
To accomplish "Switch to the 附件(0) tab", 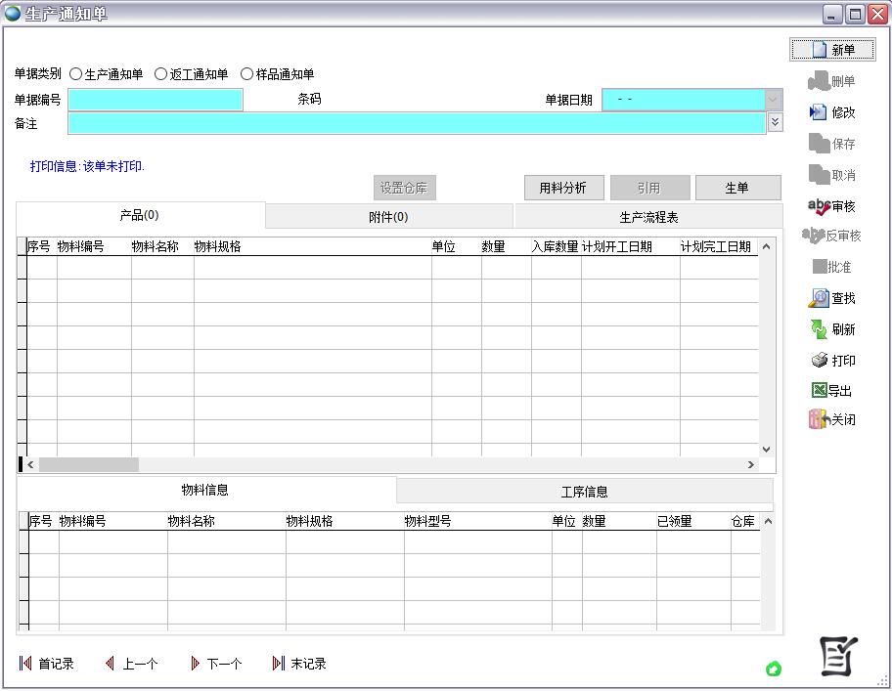I will click(388, 217).
